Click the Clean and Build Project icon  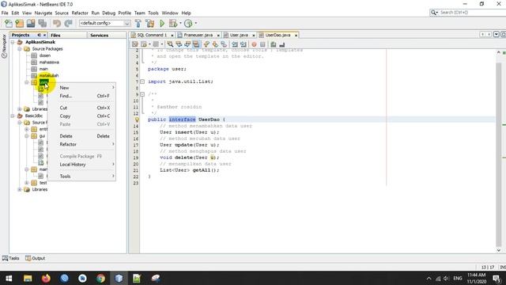tap(150, 23)
